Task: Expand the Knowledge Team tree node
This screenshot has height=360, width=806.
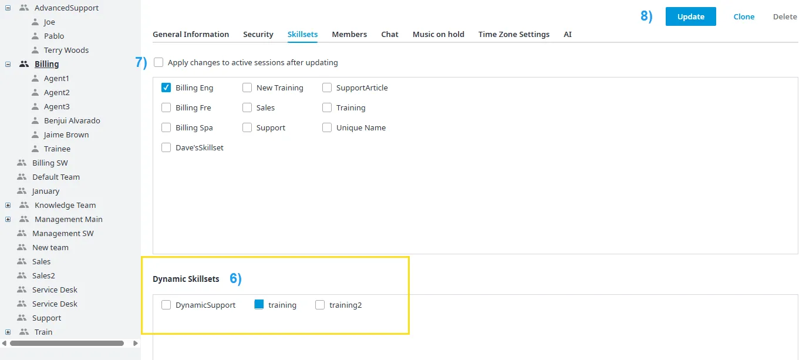Action: (8, 205)
